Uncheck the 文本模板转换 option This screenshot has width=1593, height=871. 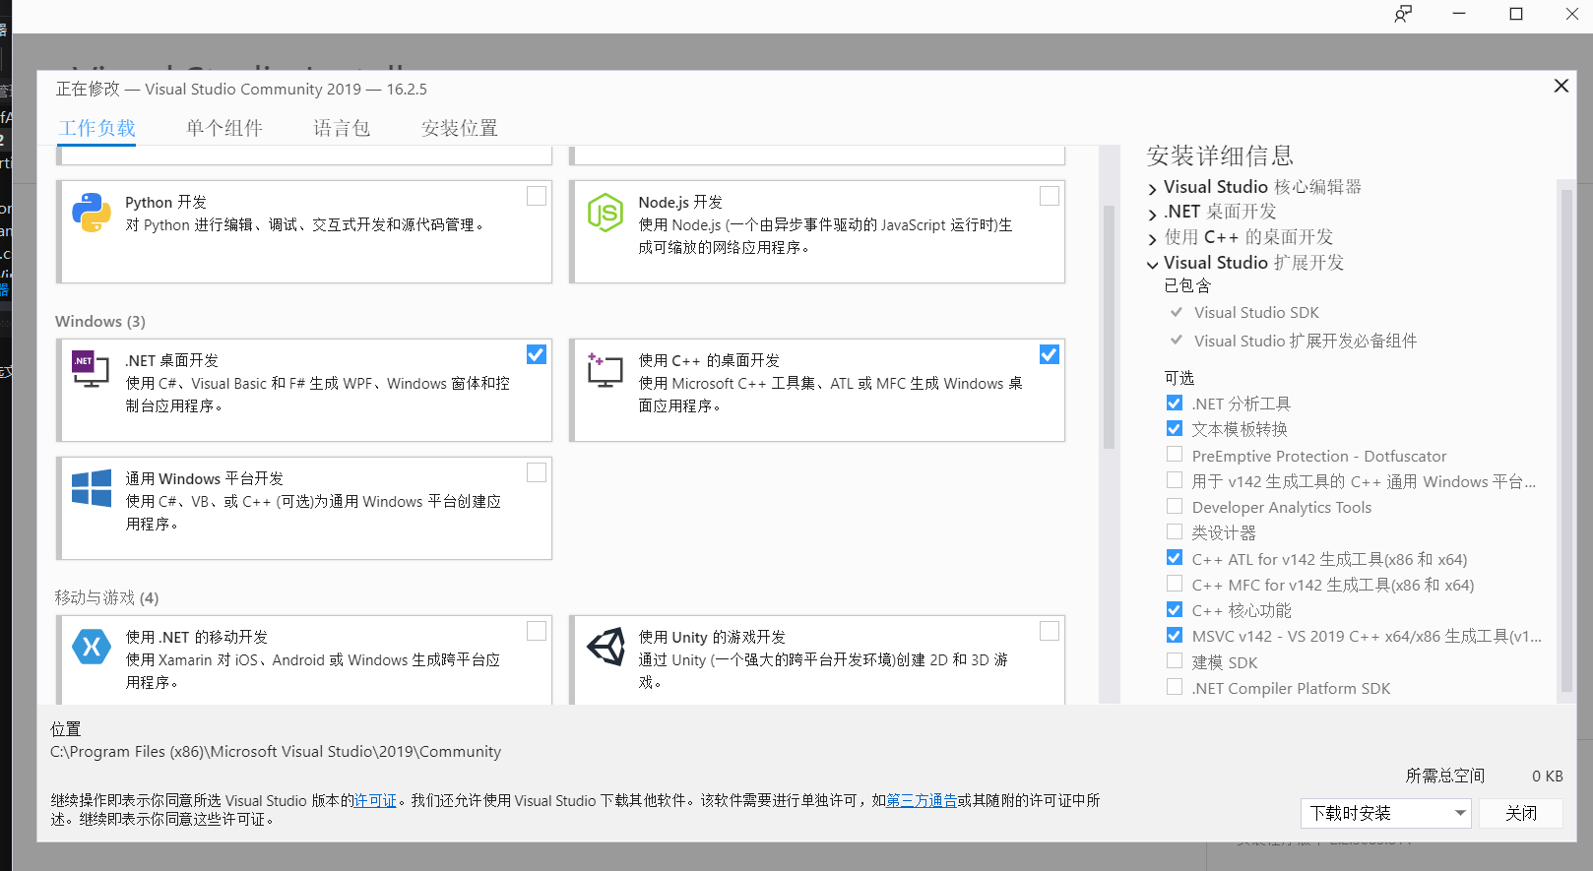(1175, 428)
